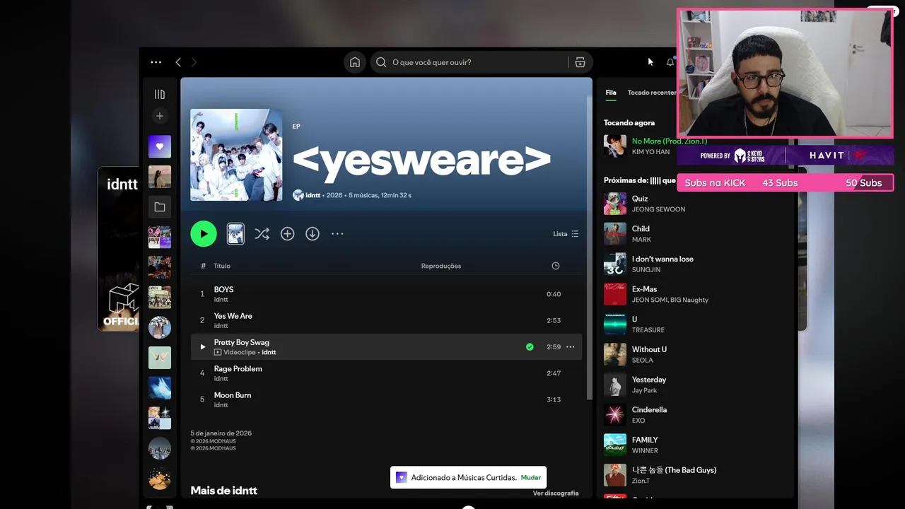The height and width of the screenshot is (509, 905).
Task: Open the Home page icon
Action: point(355,62)
